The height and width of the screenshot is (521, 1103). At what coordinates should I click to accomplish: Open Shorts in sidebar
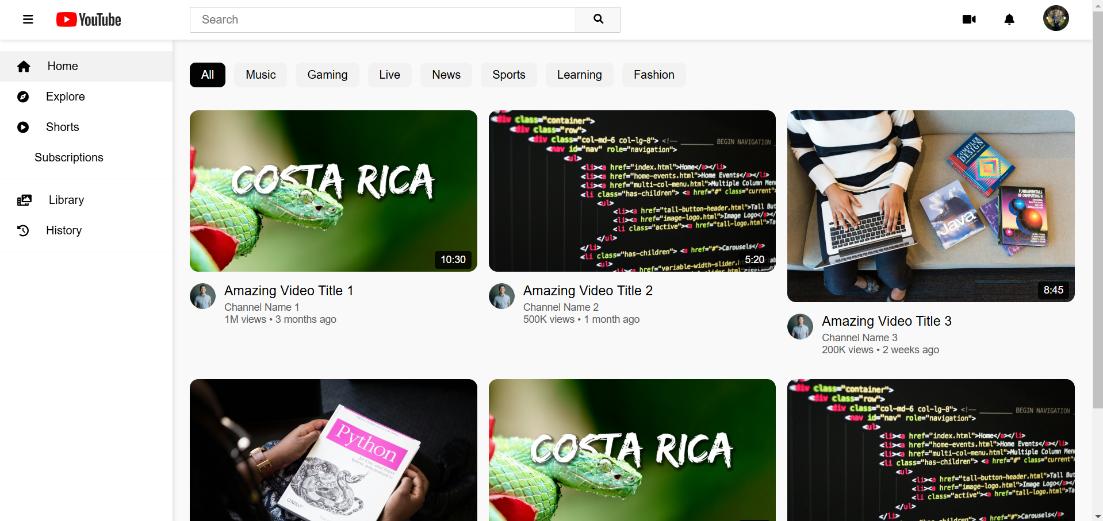click(x=86, y=127)
